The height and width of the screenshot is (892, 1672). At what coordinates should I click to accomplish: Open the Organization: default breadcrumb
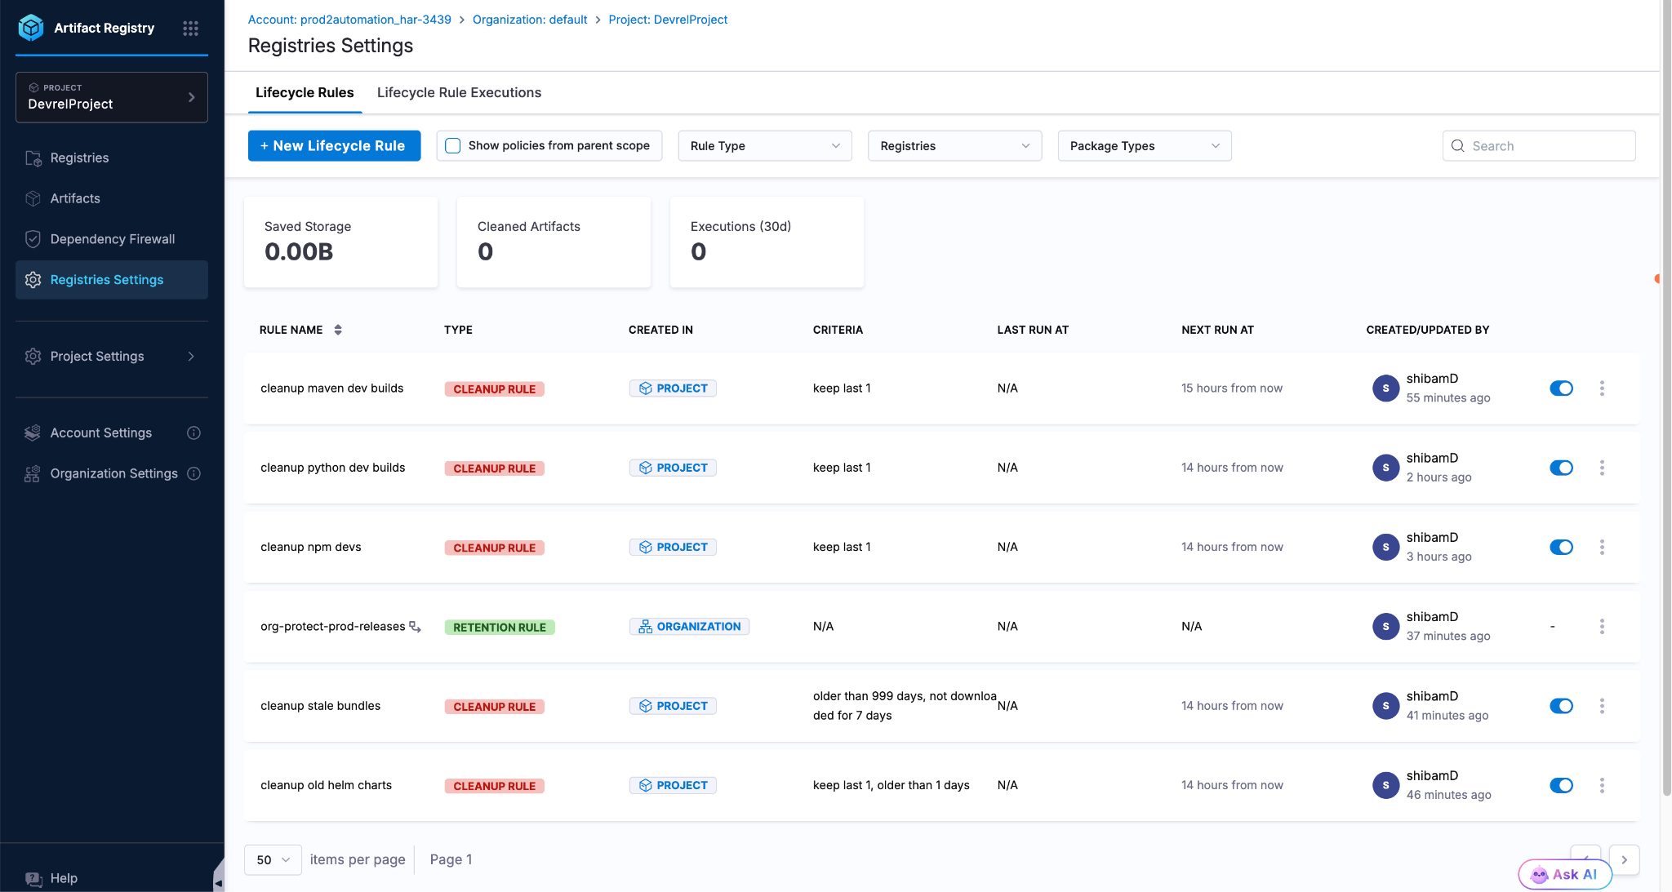click(530, 20)
